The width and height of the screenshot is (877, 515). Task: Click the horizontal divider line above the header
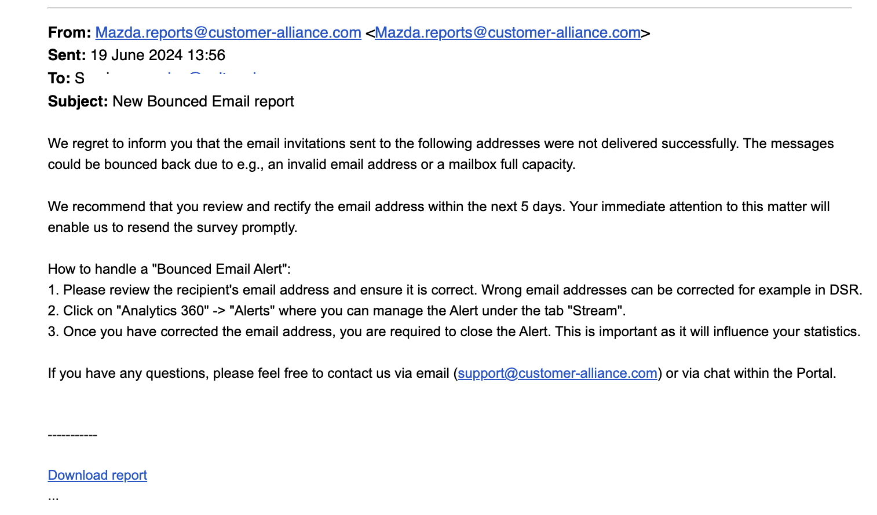[x=450, y=8]
